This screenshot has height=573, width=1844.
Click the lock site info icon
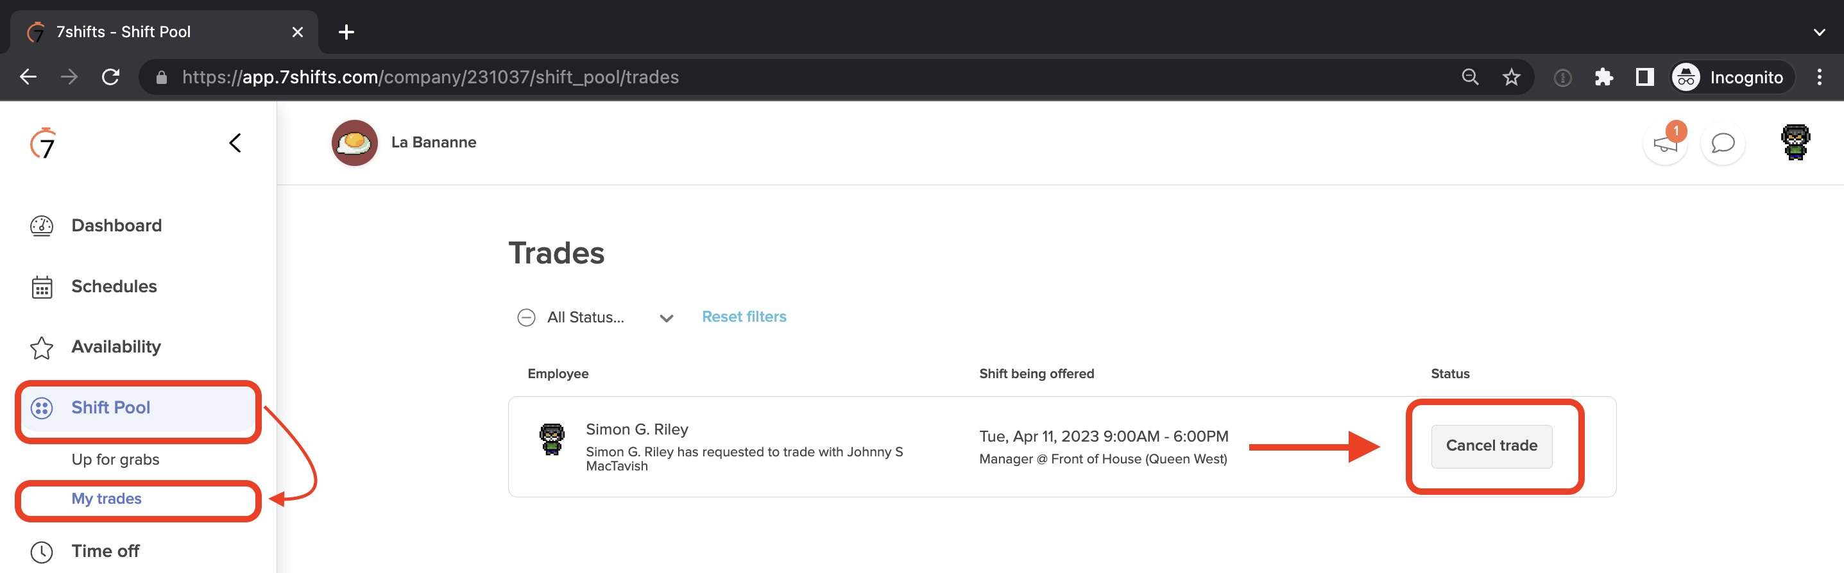pyautogui.click(x=162, y=78)
